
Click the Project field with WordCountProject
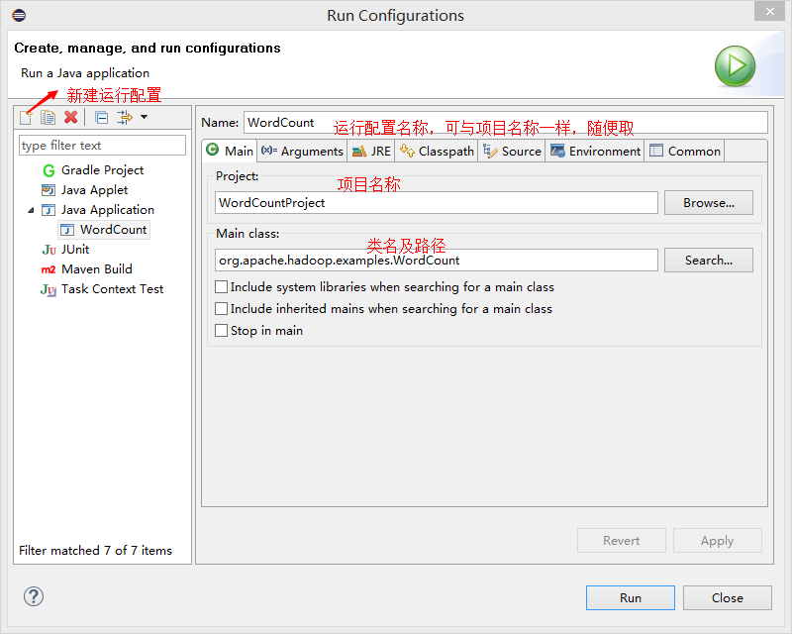coord(437,203)
